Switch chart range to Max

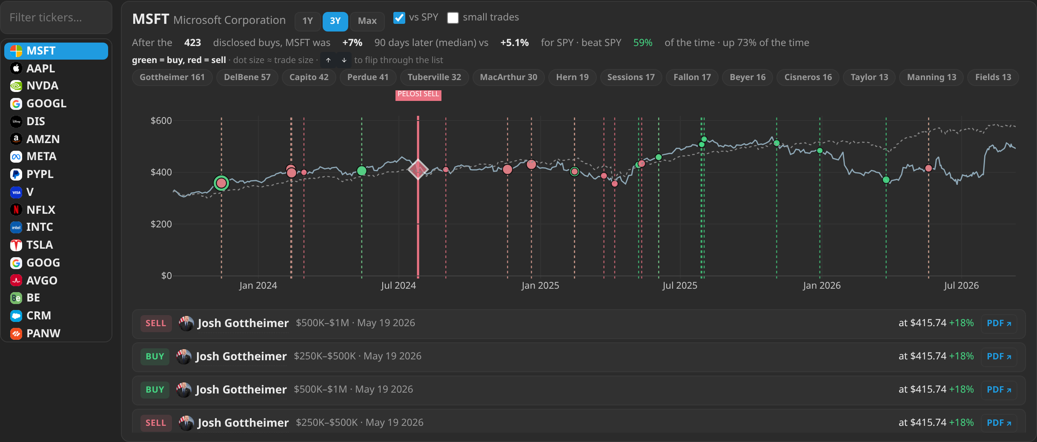[x=367, y=21]
